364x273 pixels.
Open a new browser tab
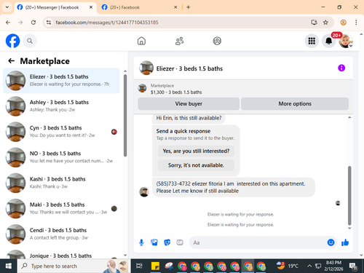[189, 7]
